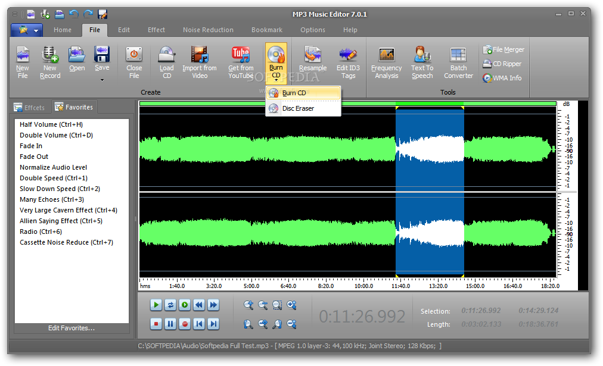Click the Close File ribbon button

coord(134,62)
